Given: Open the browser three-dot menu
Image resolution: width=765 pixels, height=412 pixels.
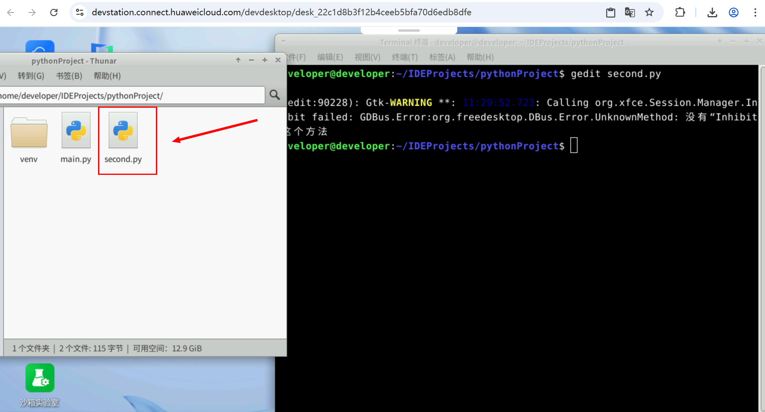Looking at the screenshot, I should tap(755, 12).
